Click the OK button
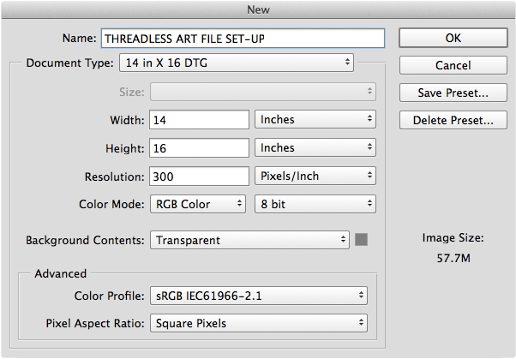516x359 pixels. [453, 38]
